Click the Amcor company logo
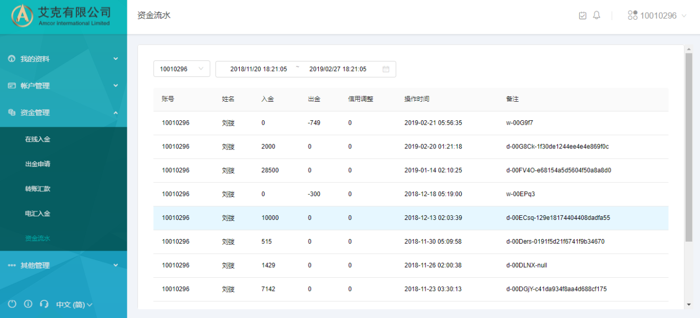The height and width of the screenshot is (318, 700). point(22,16)
